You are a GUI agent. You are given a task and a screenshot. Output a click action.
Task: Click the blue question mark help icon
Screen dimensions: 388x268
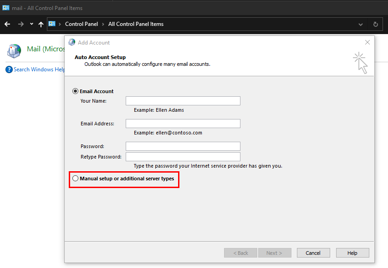click(x=9, y=69)
